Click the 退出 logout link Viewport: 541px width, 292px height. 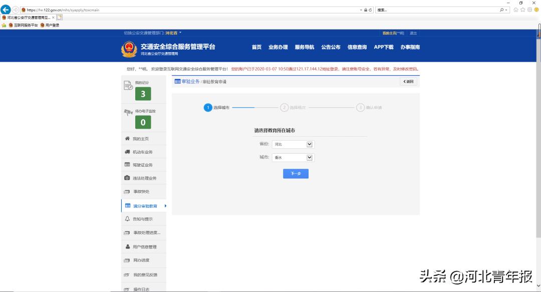413,33
